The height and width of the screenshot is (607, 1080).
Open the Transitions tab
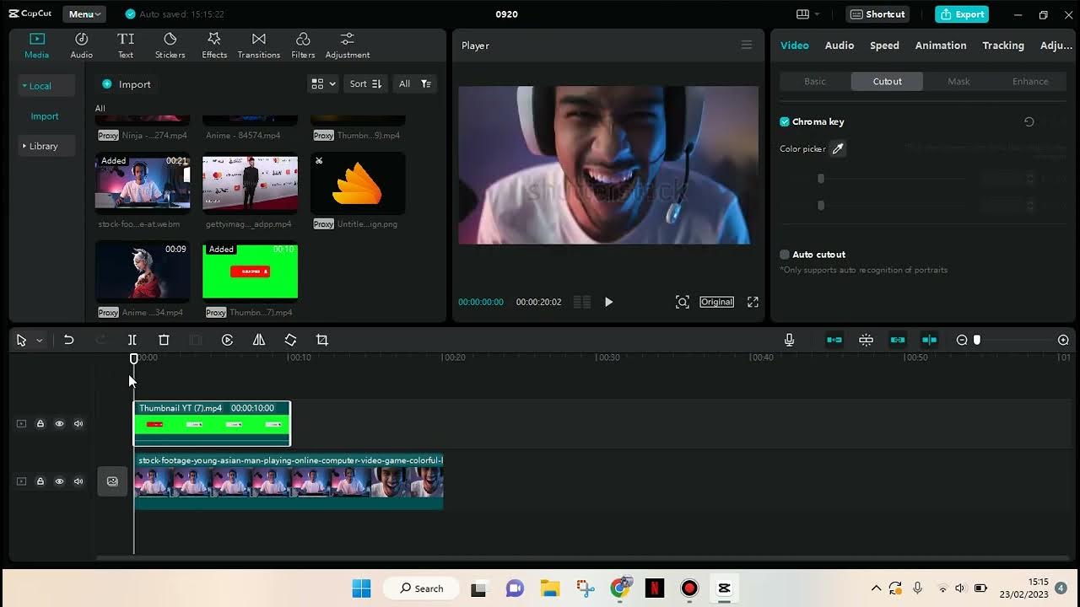[259, 46]
